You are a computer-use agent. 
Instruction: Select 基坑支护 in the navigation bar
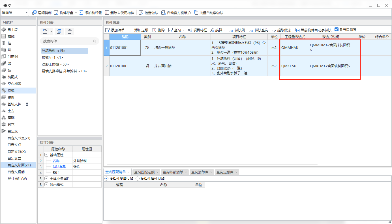pos(18,104)
